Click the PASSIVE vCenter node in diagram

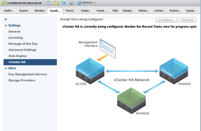click(174, 71)
